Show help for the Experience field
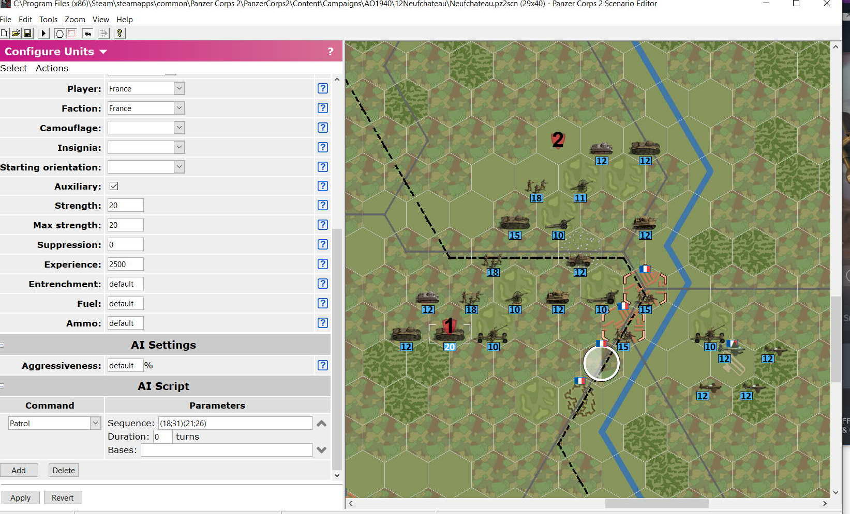The image size is (850, 514). (323, 264)
